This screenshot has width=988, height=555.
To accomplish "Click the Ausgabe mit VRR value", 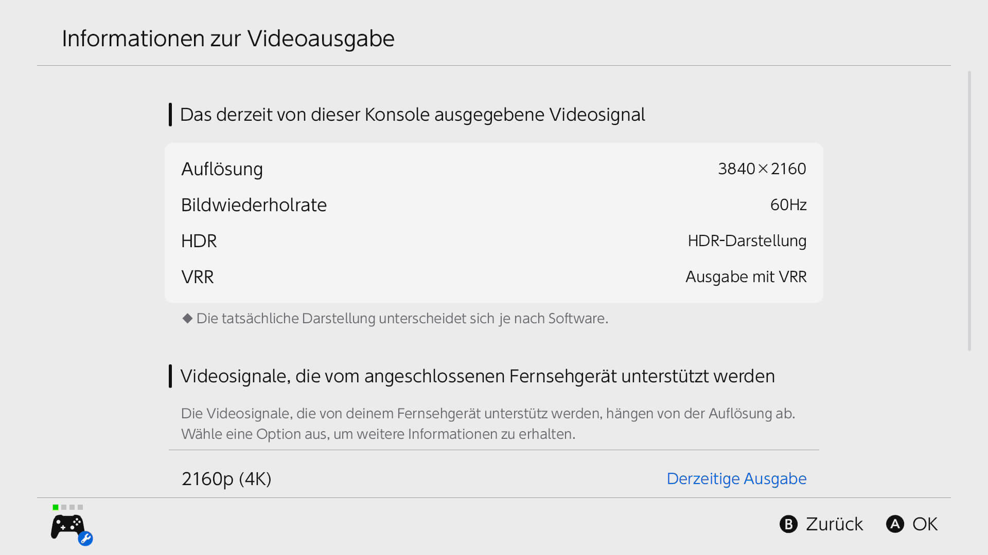I will (746, 276).
